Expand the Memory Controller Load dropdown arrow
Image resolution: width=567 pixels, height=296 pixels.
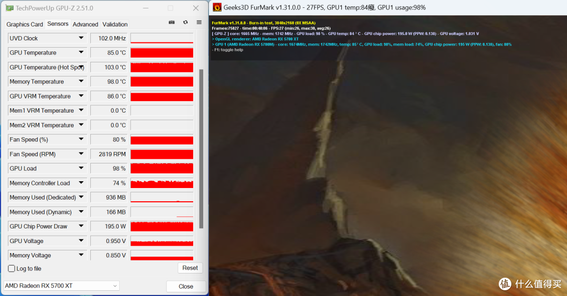[81, 183]
